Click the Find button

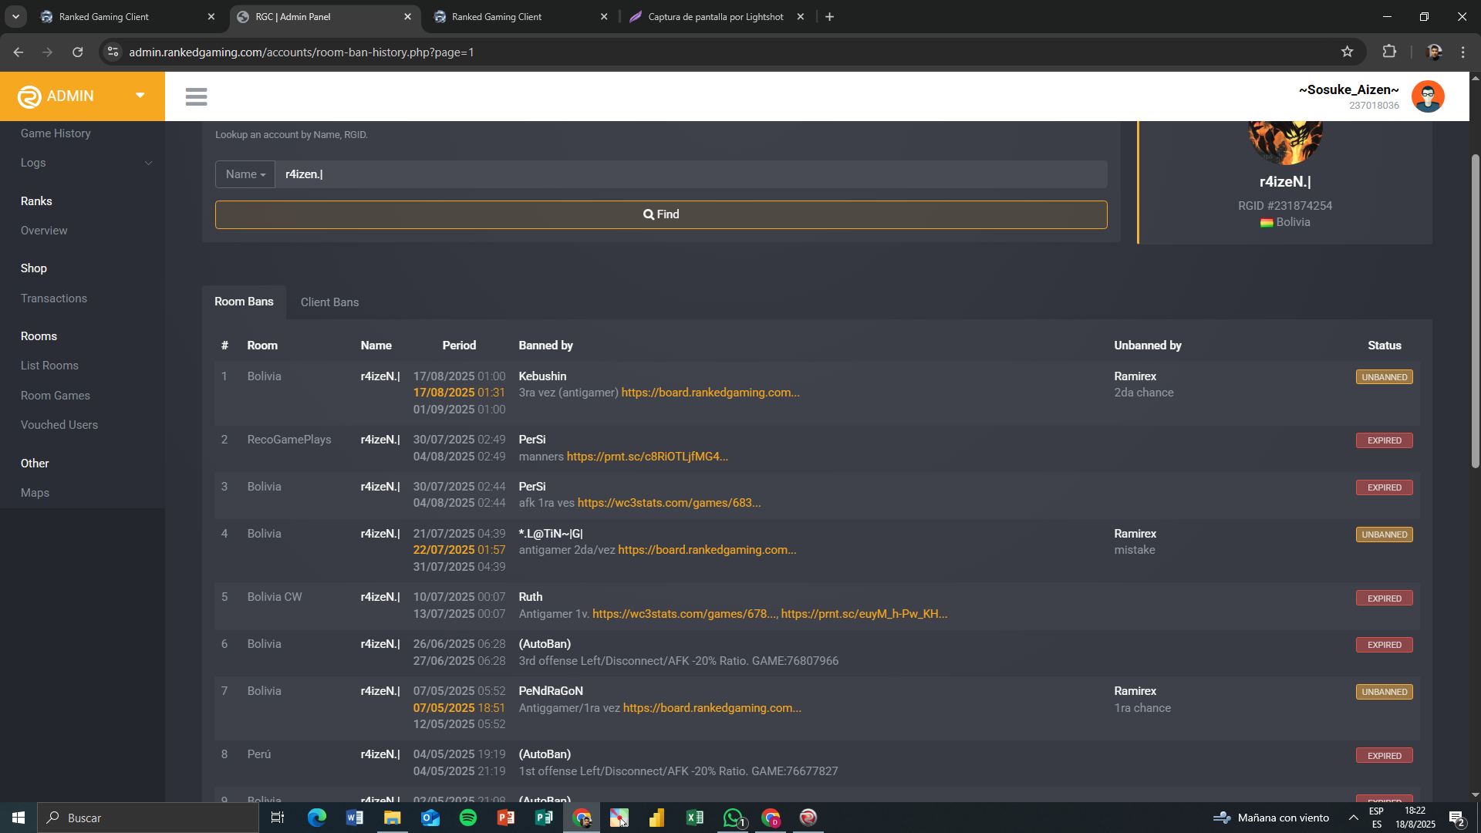pos(661,214)
